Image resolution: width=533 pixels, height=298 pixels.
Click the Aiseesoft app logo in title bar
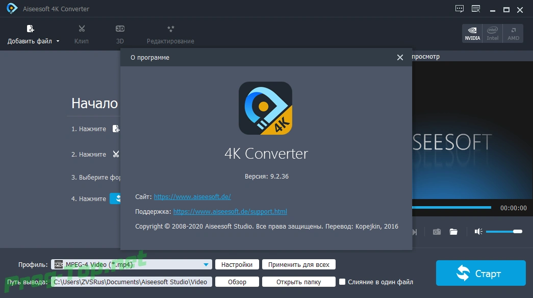[x=12, y=9]
